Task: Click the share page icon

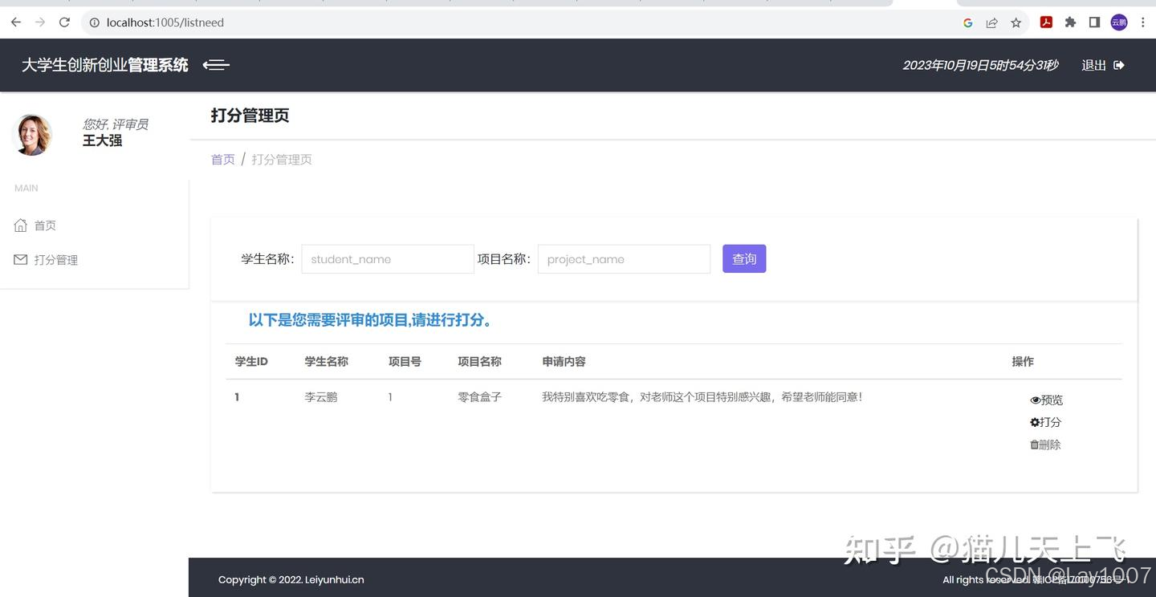Action: 992,22
